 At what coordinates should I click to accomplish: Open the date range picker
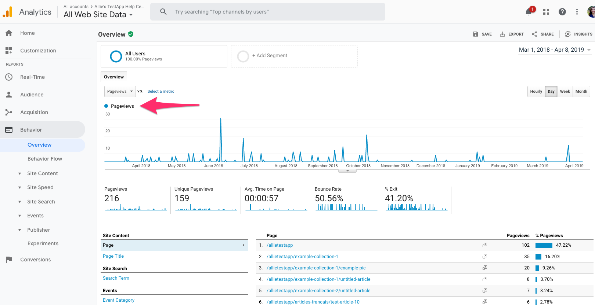tap(555, 50)
